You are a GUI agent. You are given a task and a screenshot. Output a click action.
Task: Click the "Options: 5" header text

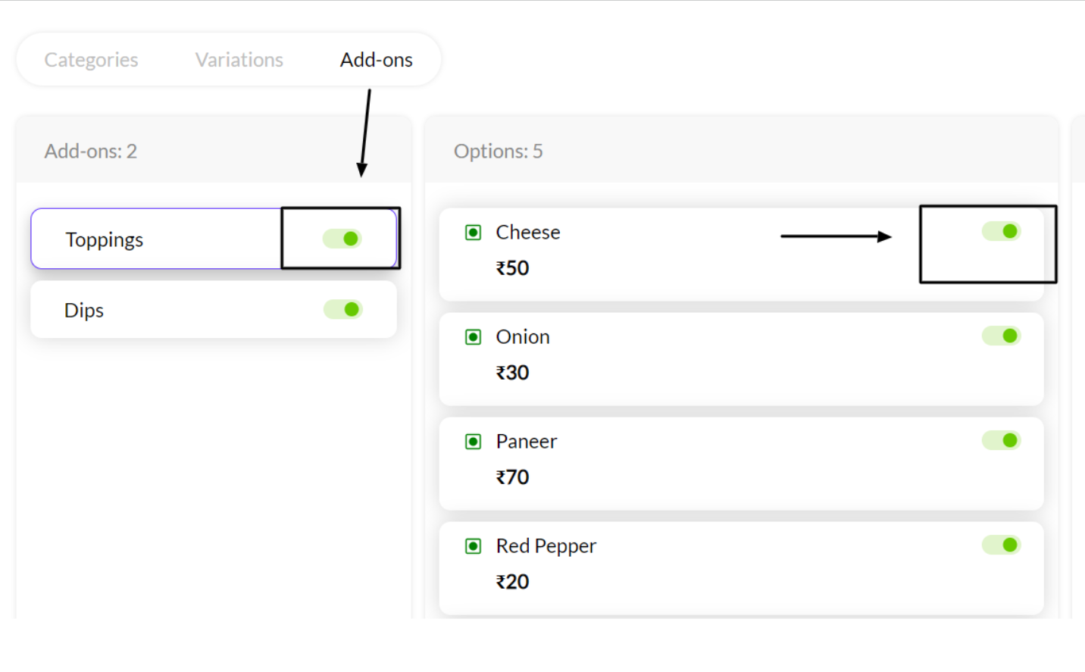[498, 152]
